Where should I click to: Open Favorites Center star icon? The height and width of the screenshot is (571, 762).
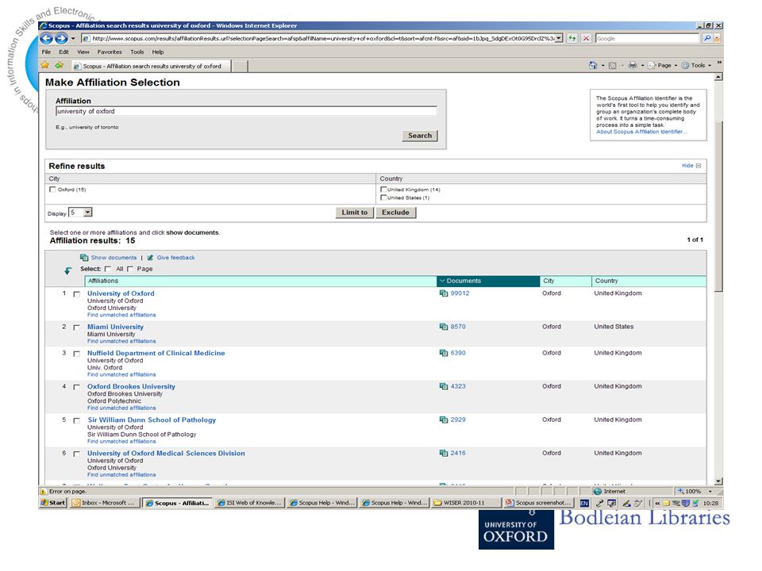45,65
